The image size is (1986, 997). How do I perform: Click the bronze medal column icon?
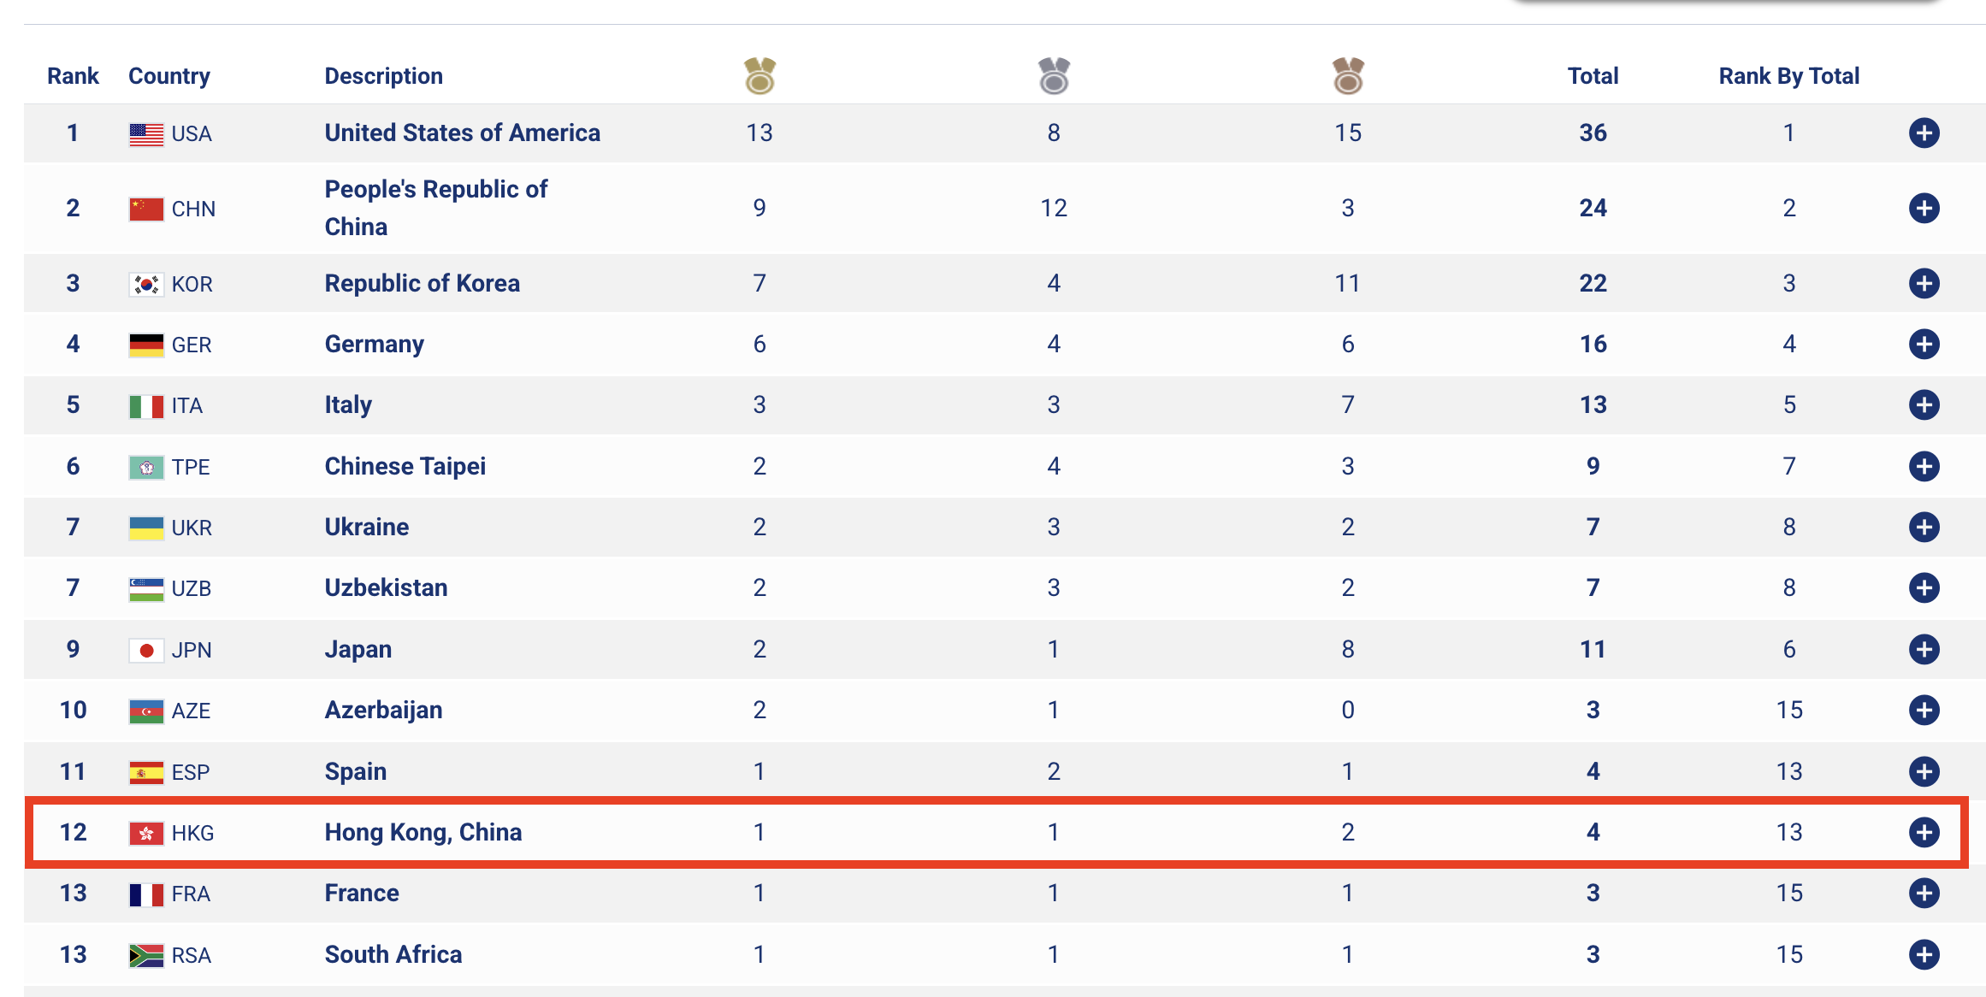click(x=1348, y=76)
